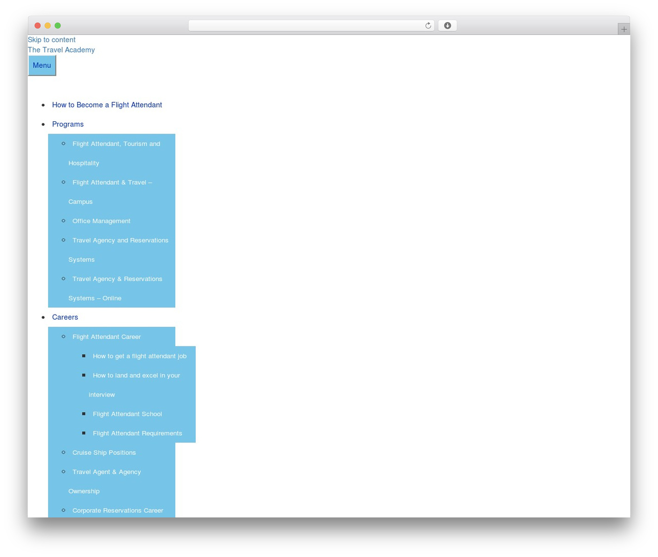The width and height of the screenshot is (658, 557).
Task: Select the Careers menu item
Action: coord(65,317)
